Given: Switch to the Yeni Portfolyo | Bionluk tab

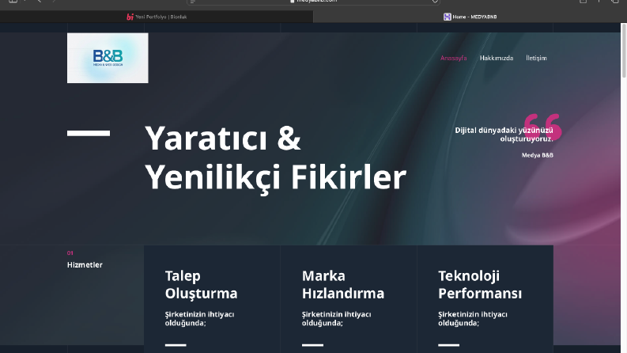Looking at the screenshot, I should click(x=157, y=17).
